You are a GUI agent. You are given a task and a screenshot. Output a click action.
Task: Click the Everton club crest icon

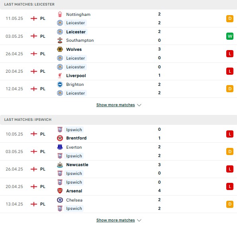(60, 147)
